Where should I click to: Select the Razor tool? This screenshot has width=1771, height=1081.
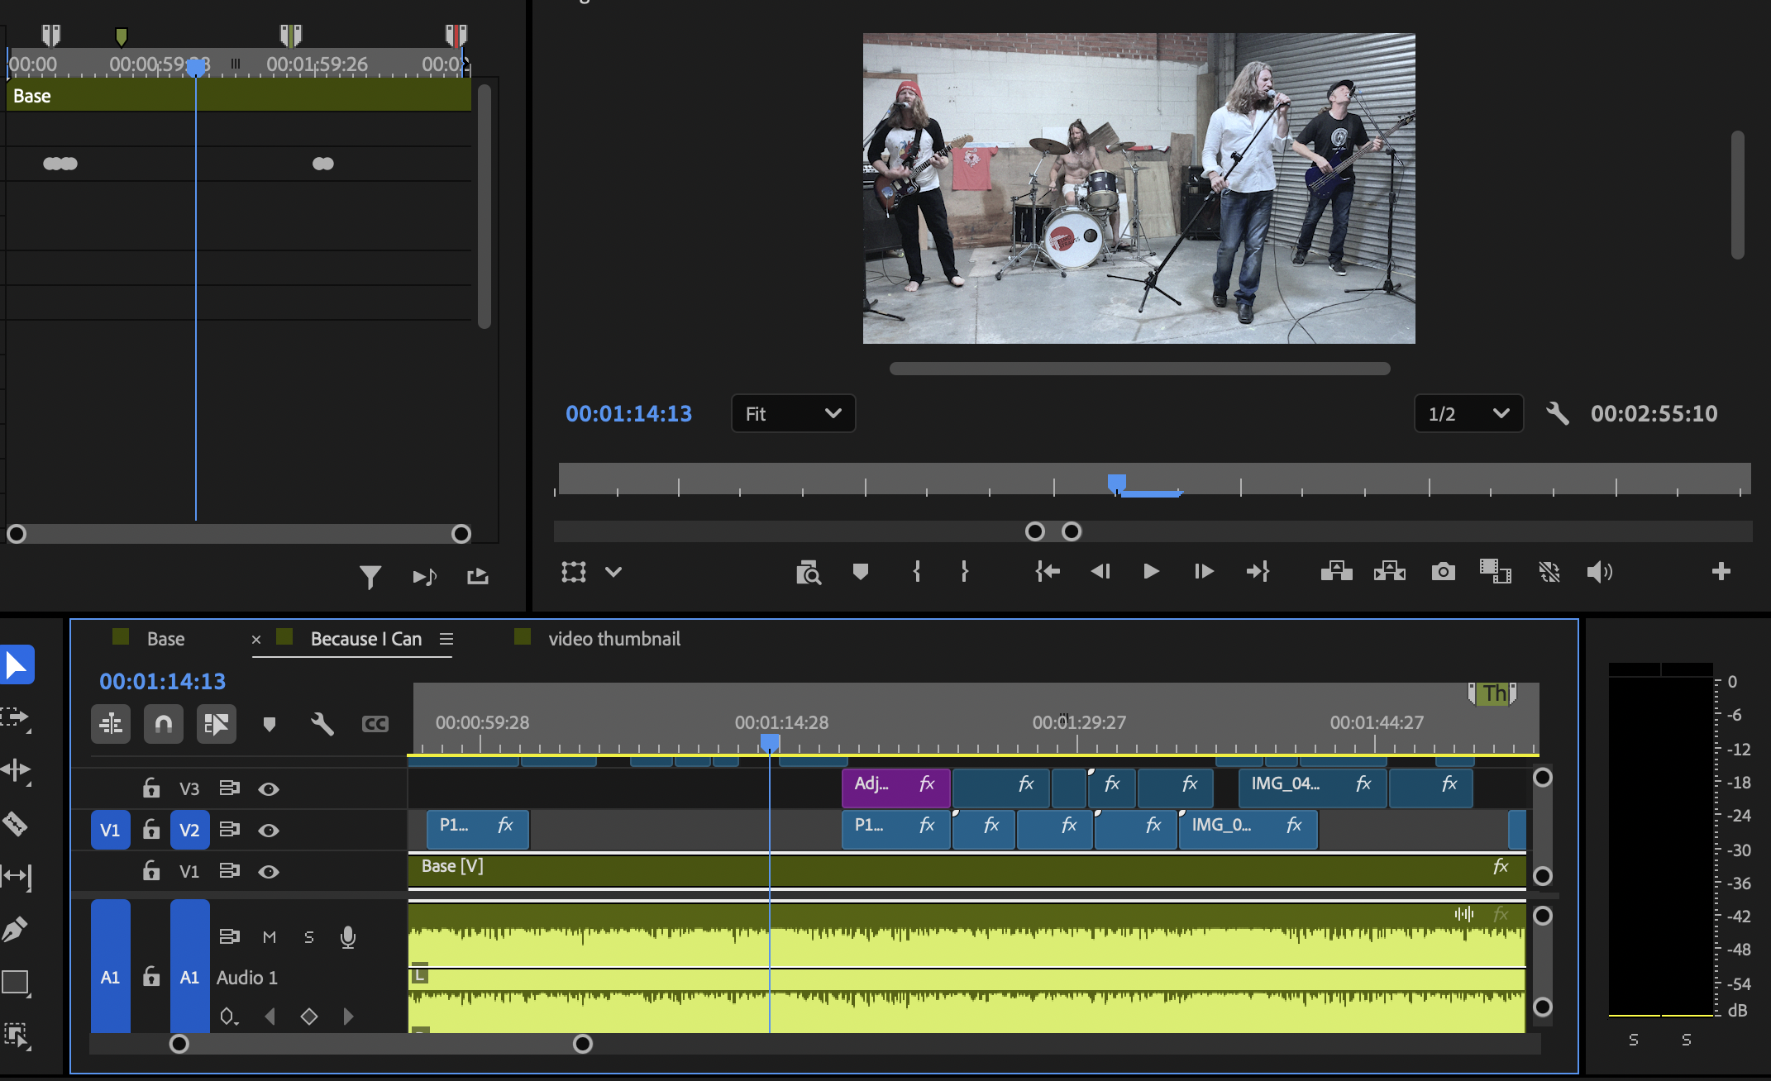(x=15, y=823)
